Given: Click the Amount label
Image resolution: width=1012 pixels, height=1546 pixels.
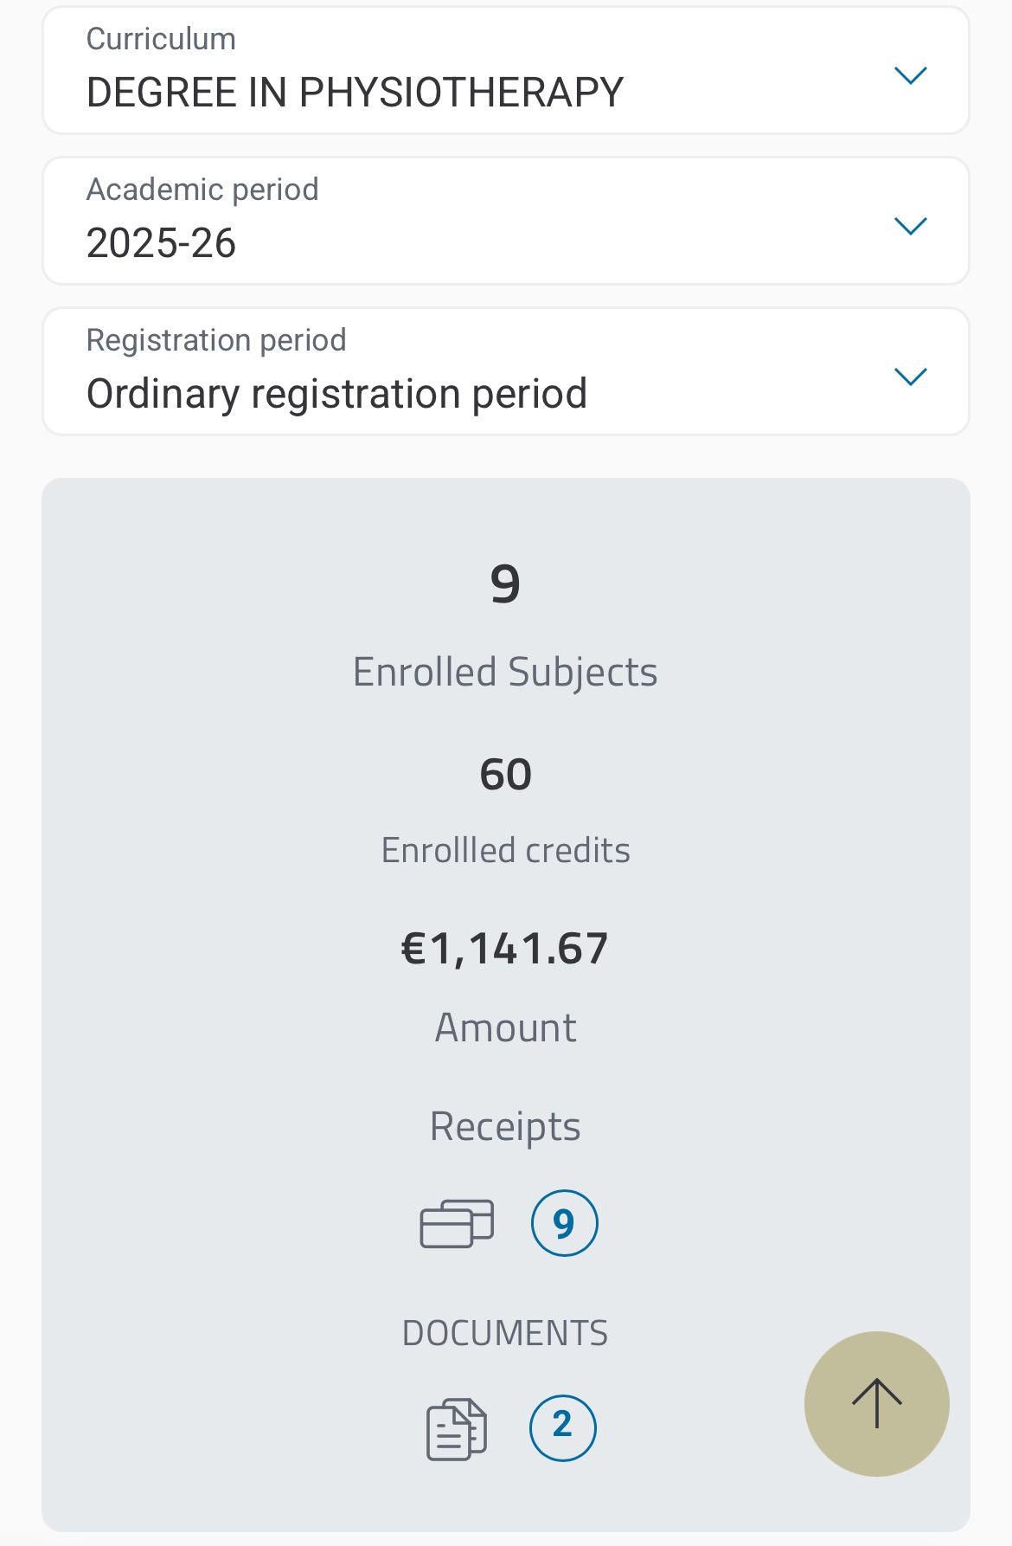Looking at the screenshot, I should (x=505, y=1028).
